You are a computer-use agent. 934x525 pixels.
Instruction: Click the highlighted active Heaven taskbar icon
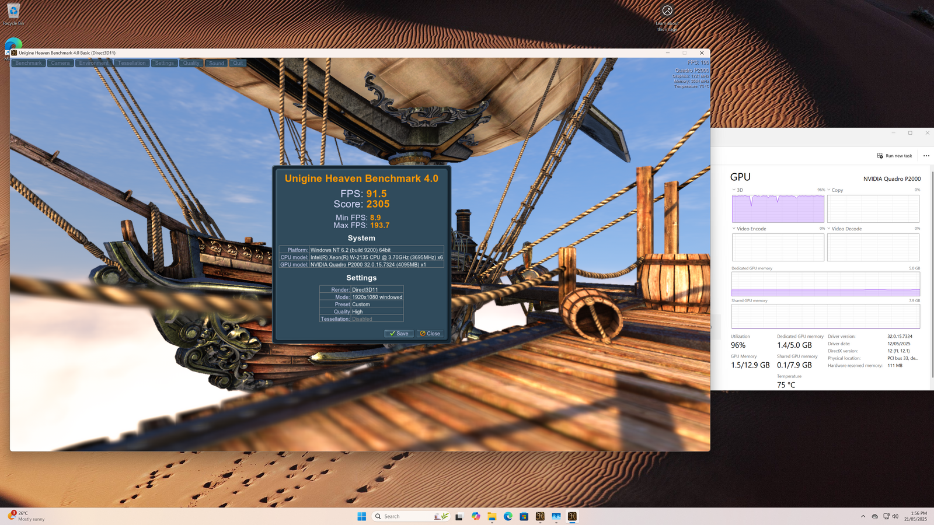572,516
